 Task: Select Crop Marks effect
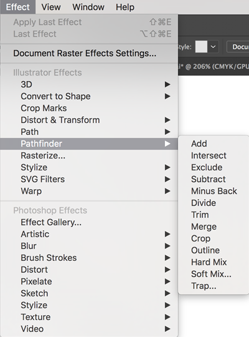tap(89, 108)
